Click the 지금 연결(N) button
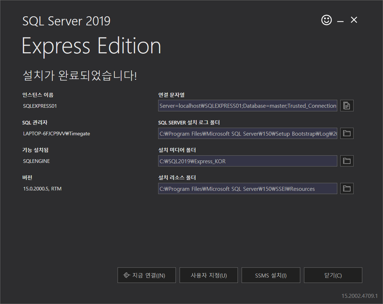 147,275
